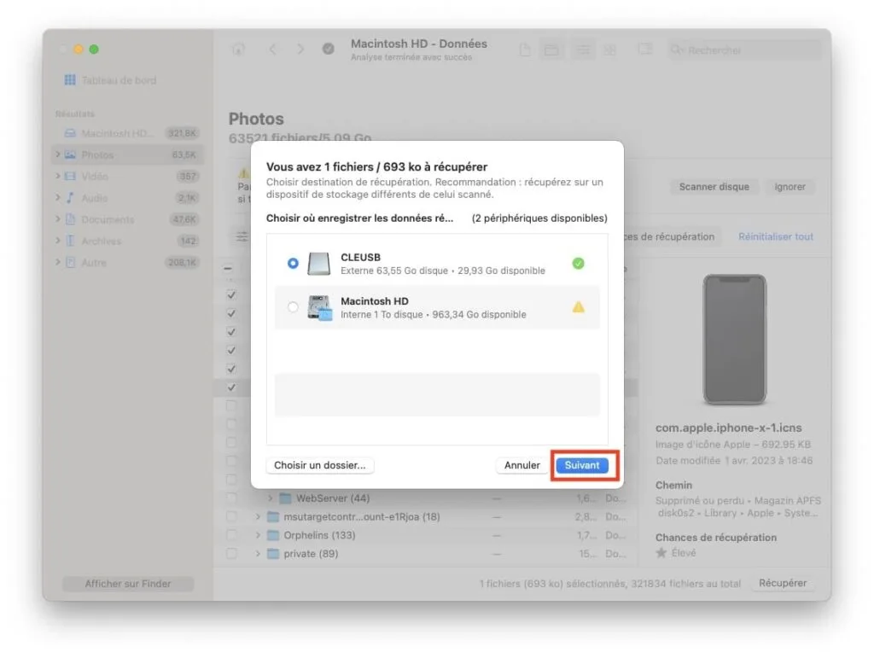The width and height of the screenshot is (874, 658).
Task: Click the back navigation arrow
Action: coord(272,49)
